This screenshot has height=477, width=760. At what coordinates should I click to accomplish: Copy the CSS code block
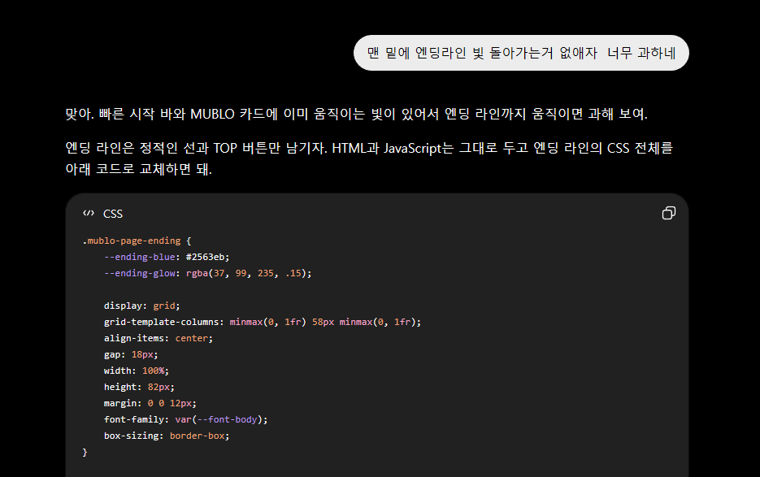click(669, 213)
